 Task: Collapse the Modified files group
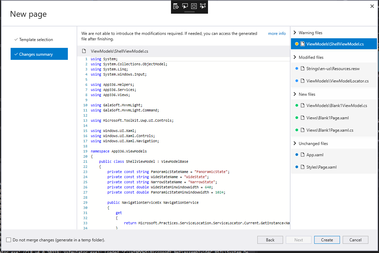[x=295, y=57]
